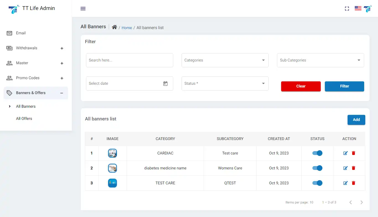Toggle the TEST CARE banner status switch
The image size is (378, 217).
[x=317, y=183]
